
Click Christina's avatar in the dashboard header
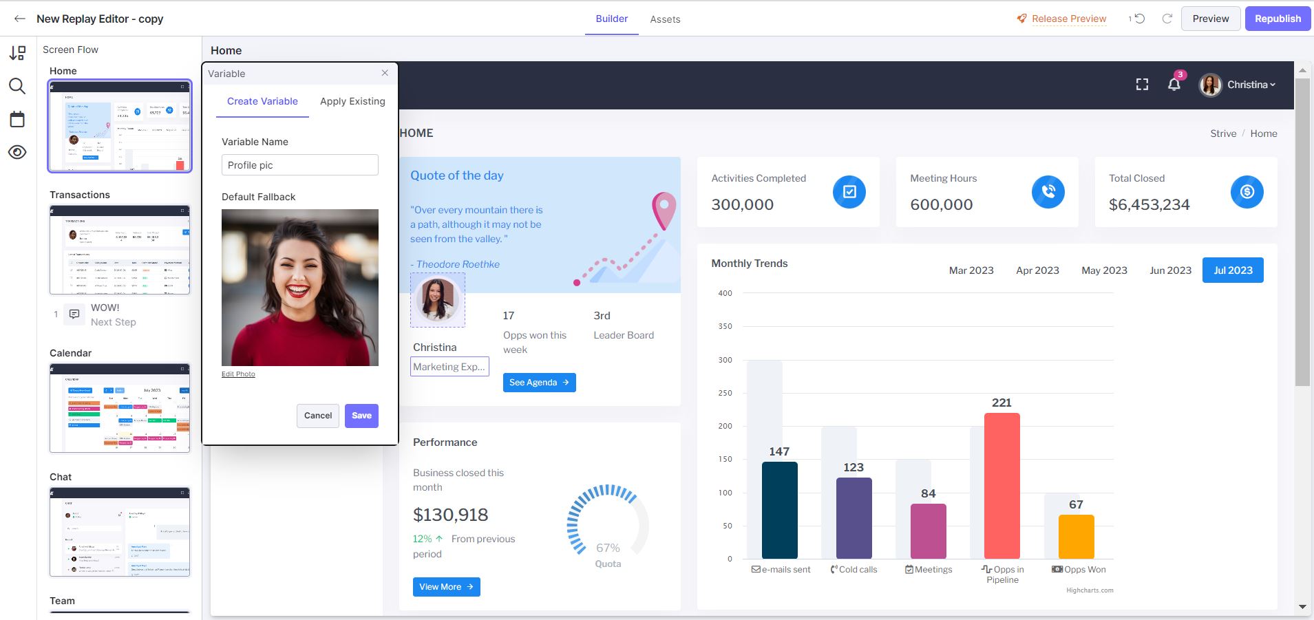(1211, 85)
